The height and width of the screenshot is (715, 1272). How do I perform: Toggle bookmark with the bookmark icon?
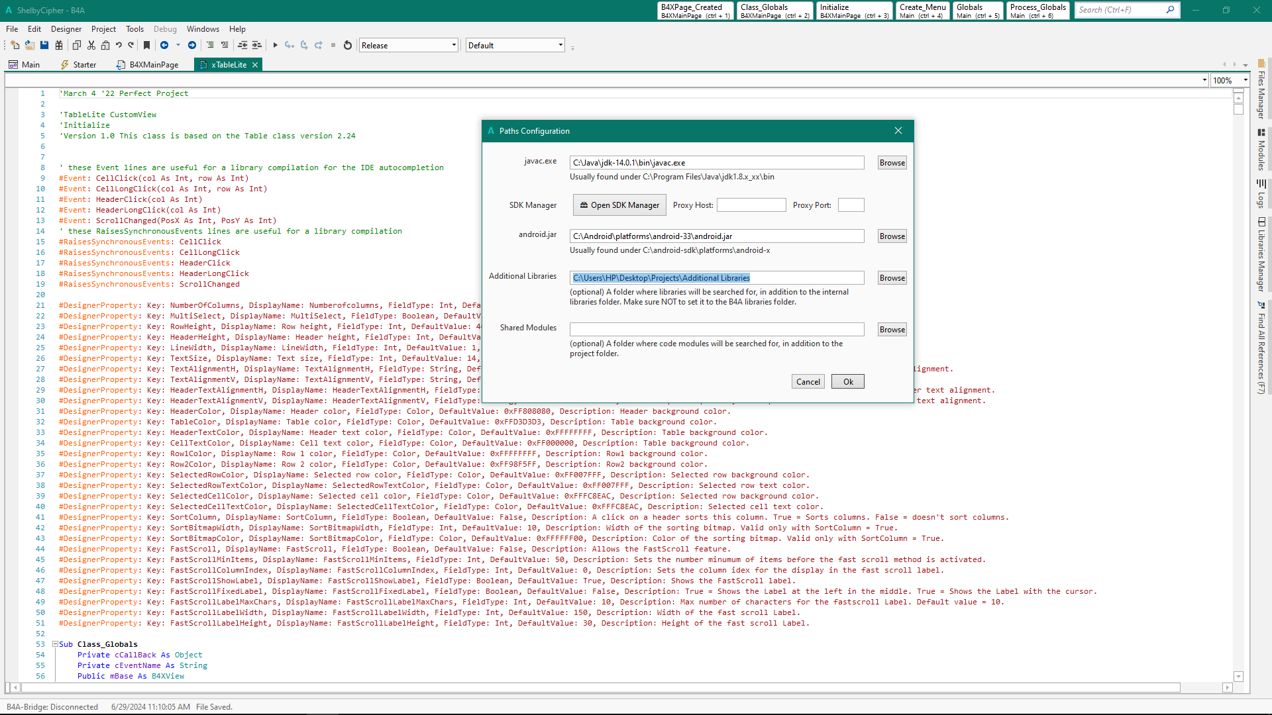[x=147, y=46]
